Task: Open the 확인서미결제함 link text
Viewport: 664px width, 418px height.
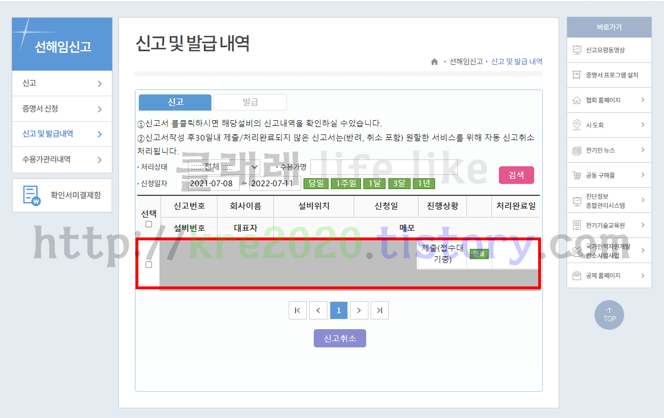Action: tap(75, 195)
